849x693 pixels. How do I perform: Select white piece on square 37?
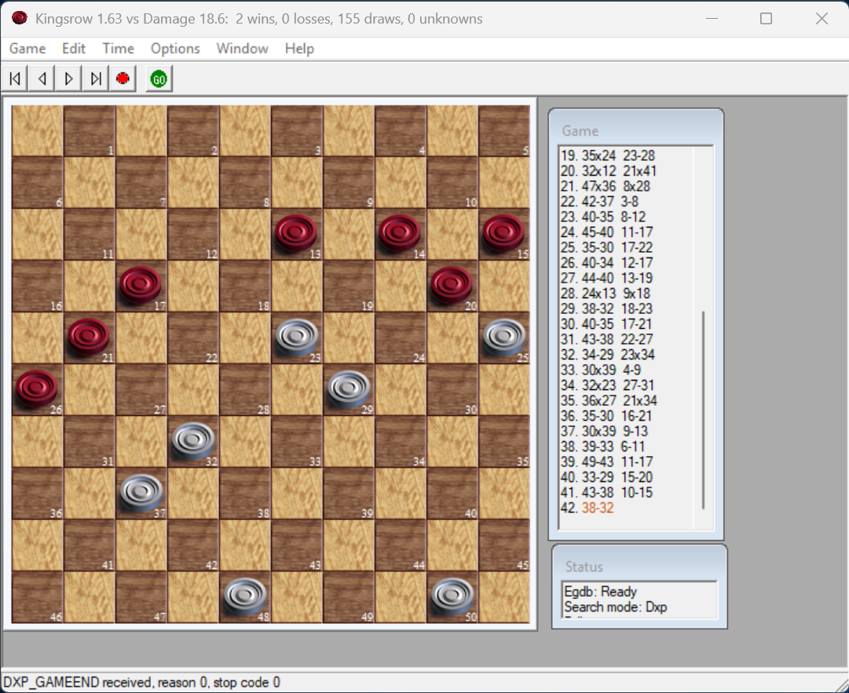(x=141, y=492)
